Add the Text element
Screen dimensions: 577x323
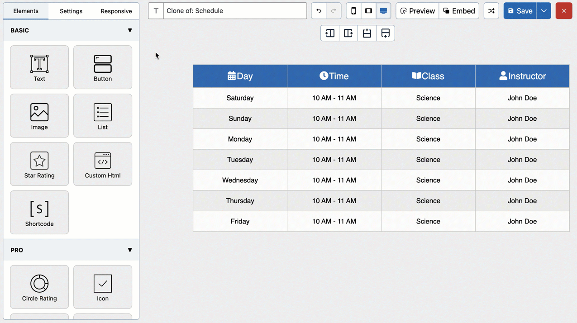[39, 67]
